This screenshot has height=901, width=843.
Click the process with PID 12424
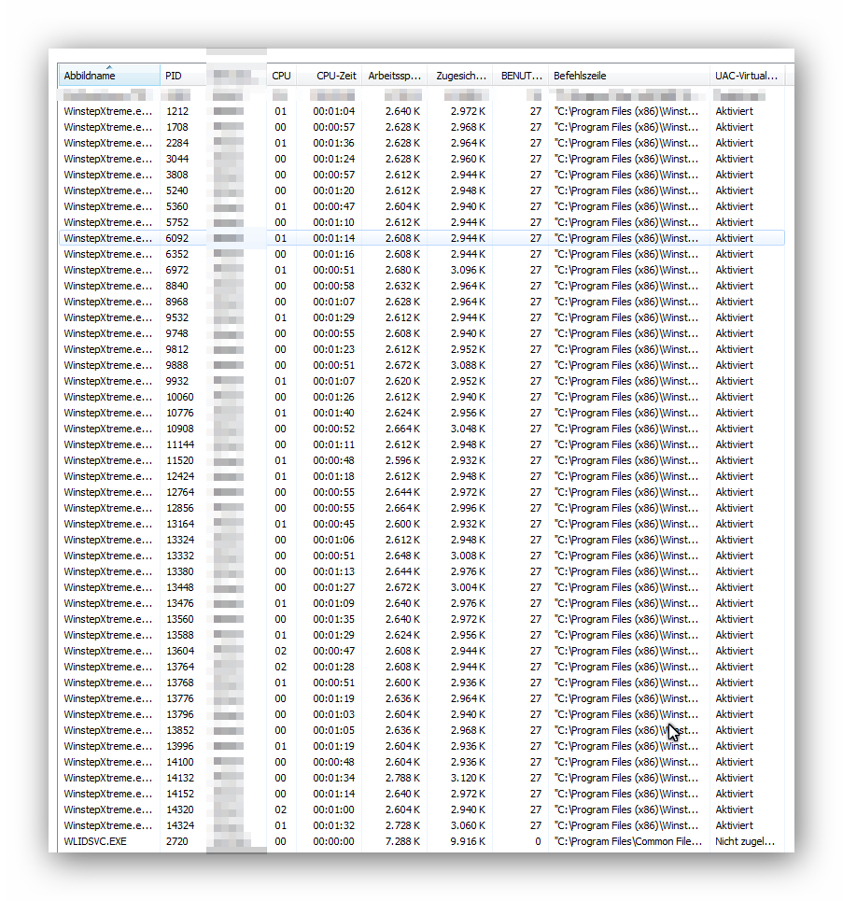tap(107, 476)
